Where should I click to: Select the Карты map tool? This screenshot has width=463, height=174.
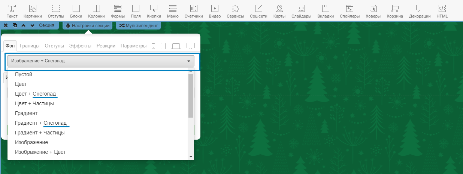[x=279, y=11]
